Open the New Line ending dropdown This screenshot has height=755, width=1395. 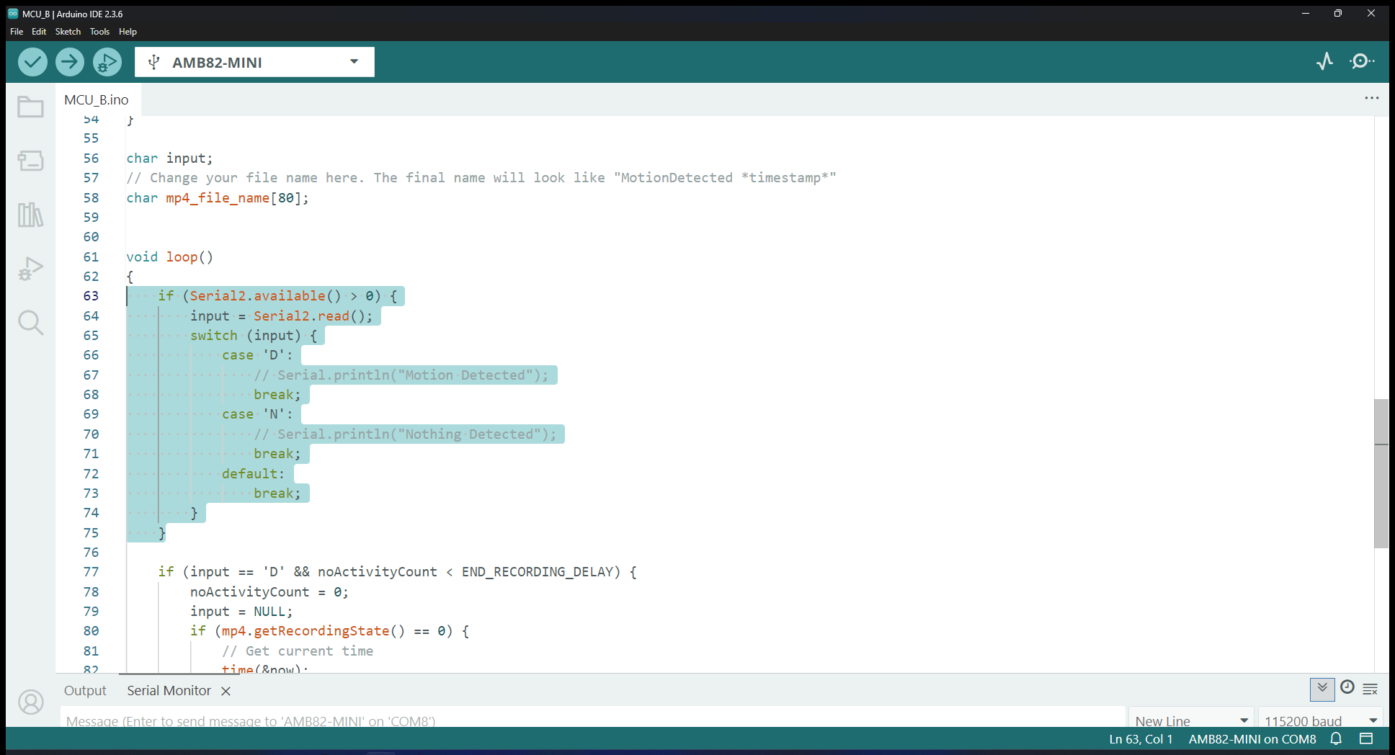pyautogui.click(x=1190, y=720)
